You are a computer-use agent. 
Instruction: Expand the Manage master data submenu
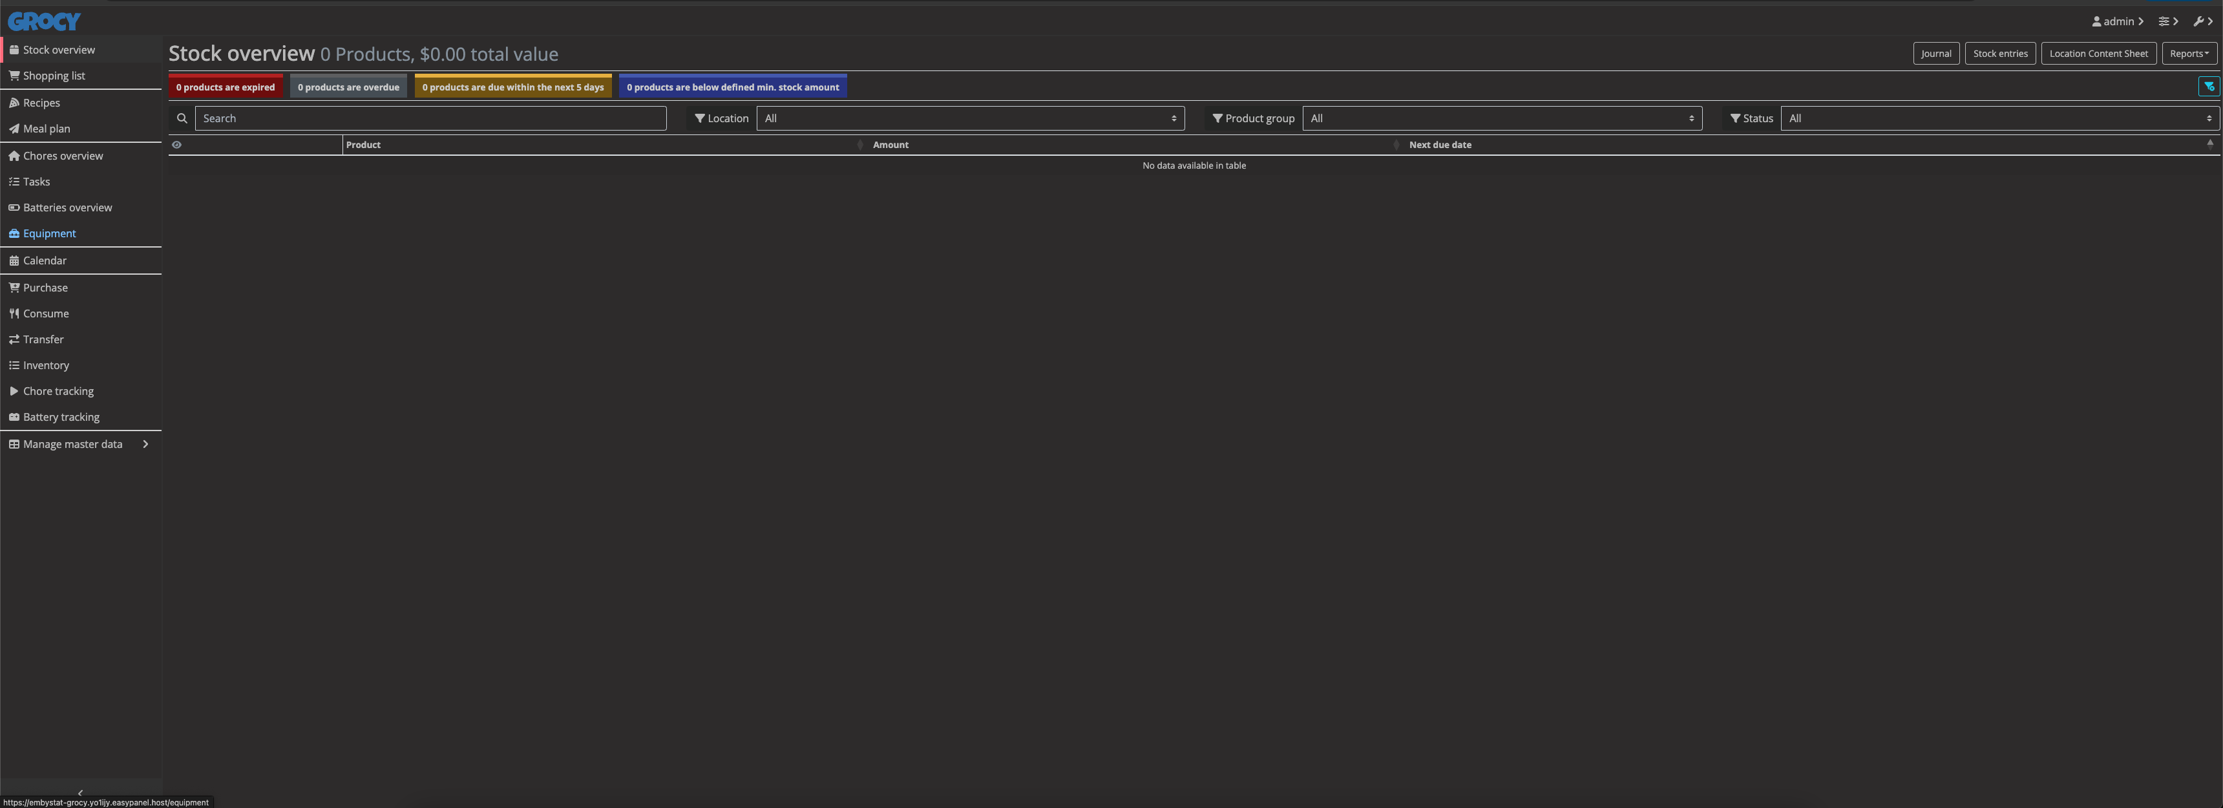72,443
